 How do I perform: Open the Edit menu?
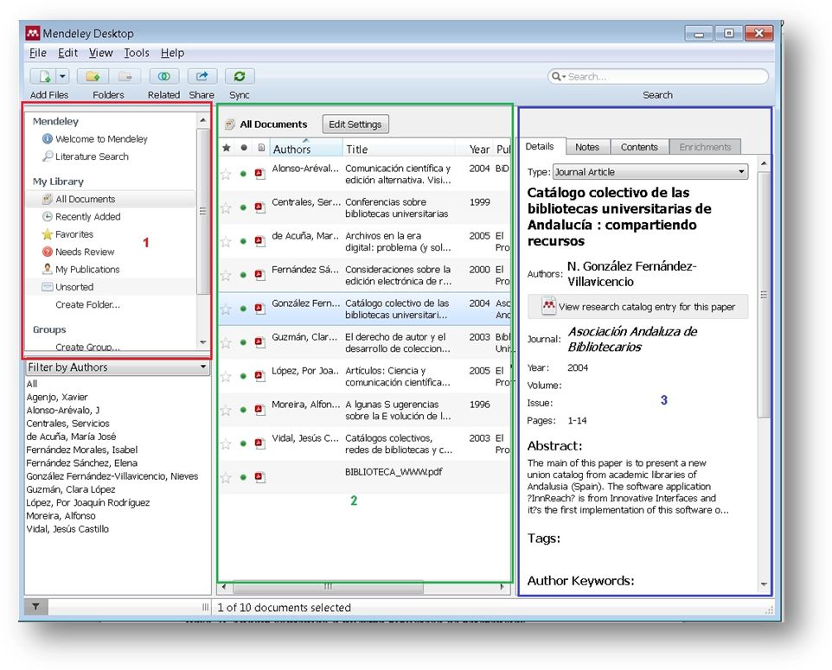pyautogui.click(x=68, y=53)
